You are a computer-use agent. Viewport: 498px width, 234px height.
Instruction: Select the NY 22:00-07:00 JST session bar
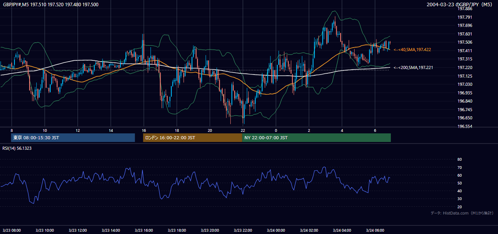point(316,138)
